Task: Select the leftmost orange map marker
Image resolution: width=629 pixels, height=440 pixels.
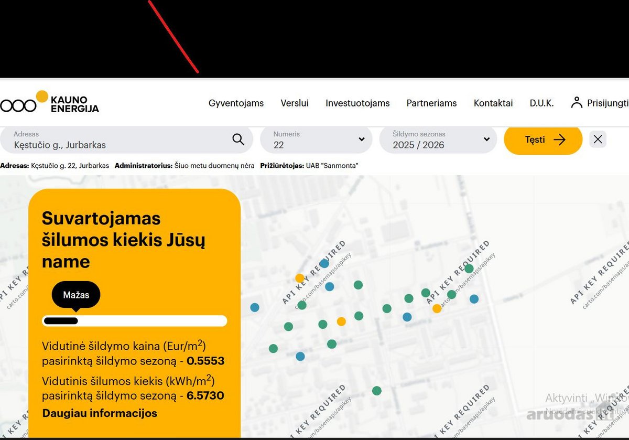Action: [299, 278]
